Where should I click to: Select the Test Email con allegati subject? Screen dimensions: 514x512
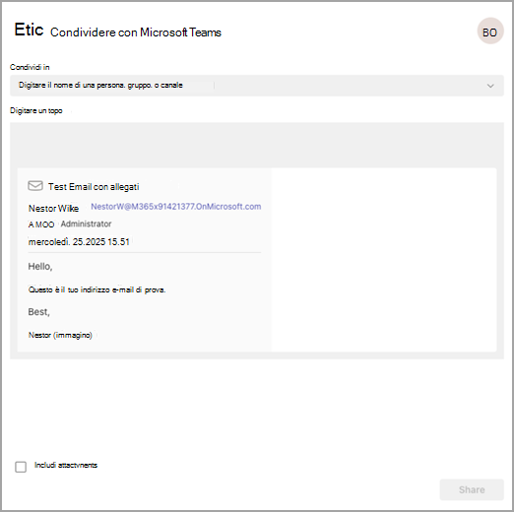coord(94,187)
